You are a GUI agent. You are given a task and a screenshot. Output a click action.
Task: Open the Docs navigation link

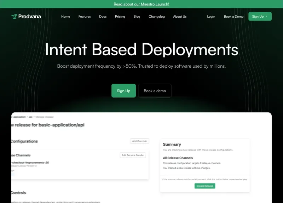103,17
